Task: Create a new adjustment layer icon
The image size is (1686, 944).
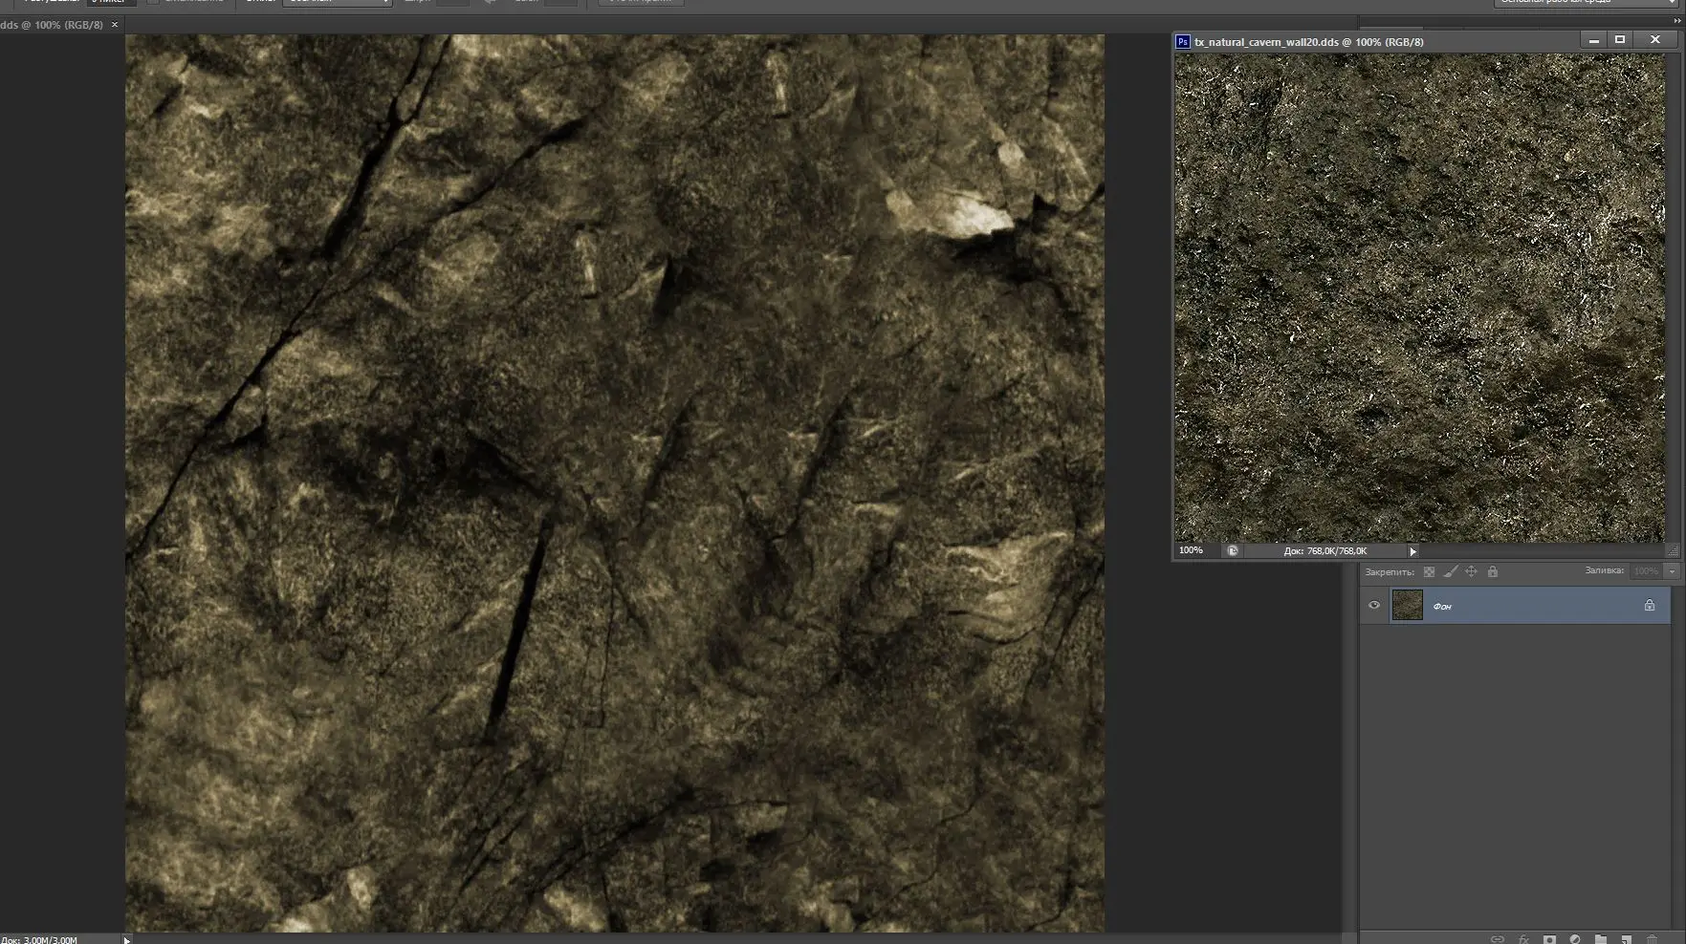Action: click(x=1575, y=939)
